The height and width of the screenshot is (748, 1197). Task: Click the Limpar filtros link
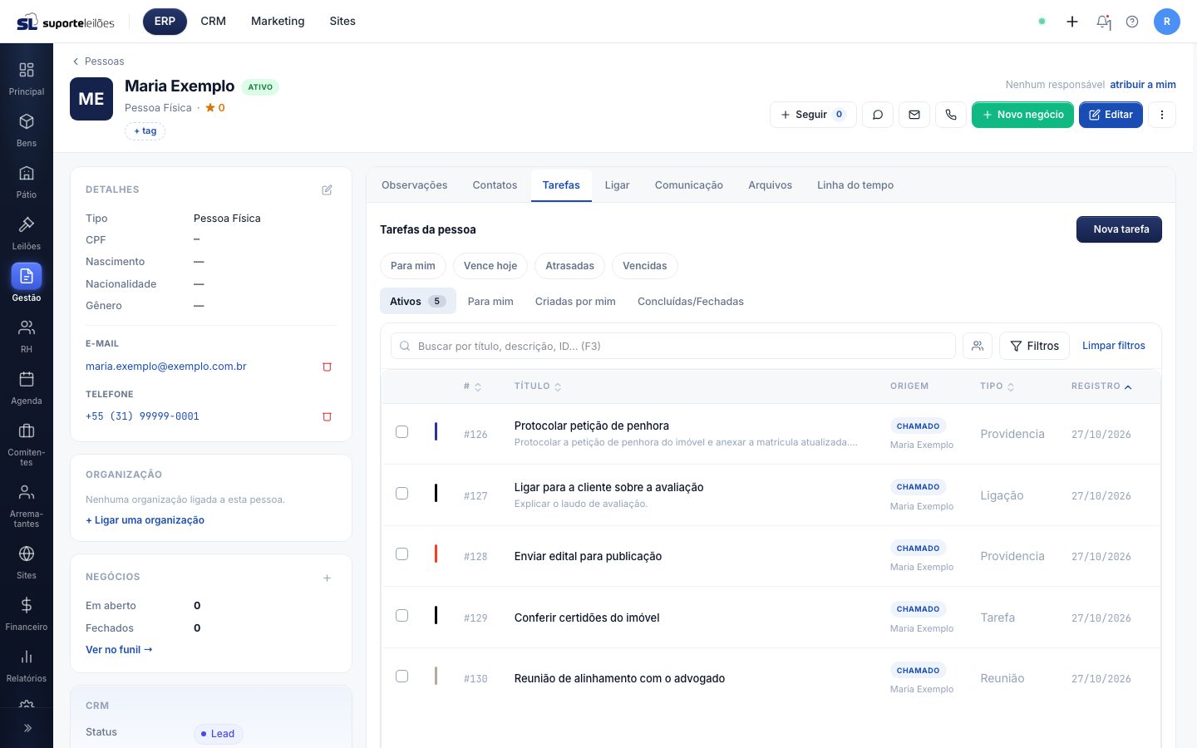point(1114,346)
